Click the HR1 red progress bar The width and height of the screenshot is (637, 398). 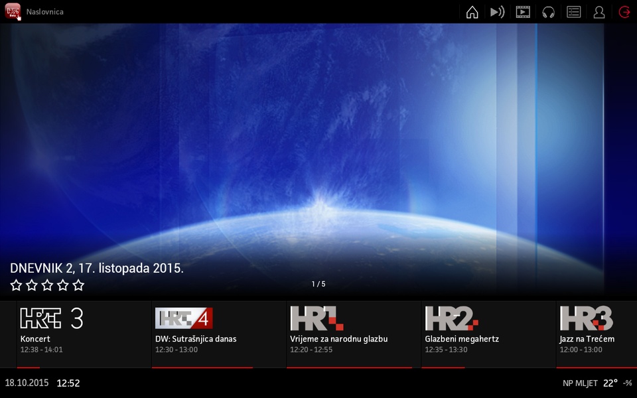pos(350,367)
